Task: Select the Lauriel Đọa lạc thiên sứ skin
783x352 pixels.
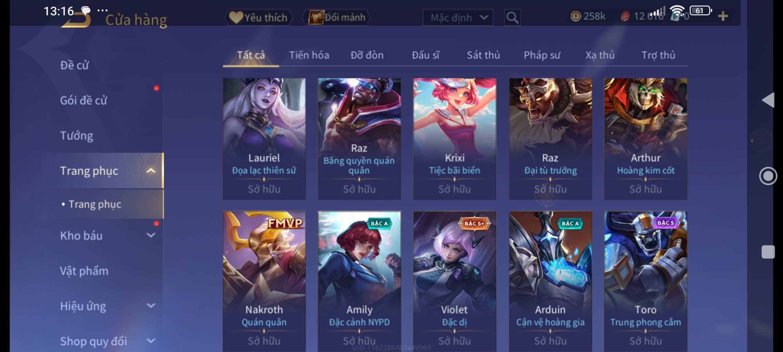Action: coord(264,139)
